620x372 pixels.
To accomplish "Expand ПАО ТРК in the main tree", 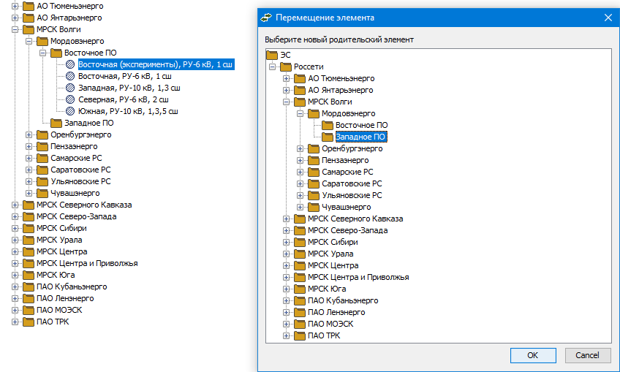I will (x=15, y=322).
